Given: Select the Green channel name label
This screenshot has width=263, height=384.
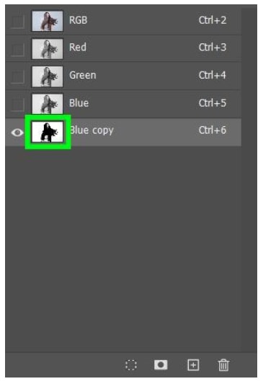Looking at the screenshot, I should click(83, 75).
